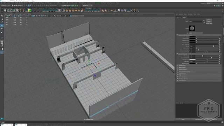Open the material Type dropdown

click(196, 33)
